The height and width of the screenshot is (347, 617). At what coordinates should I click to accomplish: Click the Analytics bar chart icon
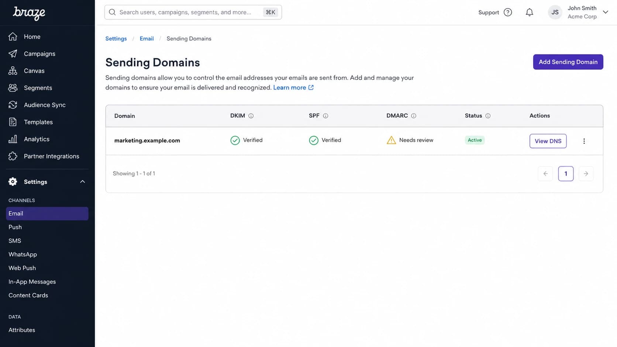click(13, 139)
